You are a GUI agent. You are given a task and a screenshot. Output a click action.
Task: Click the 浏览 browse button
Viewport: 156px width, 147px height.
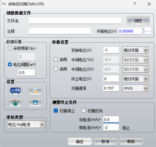coord(138,21)
